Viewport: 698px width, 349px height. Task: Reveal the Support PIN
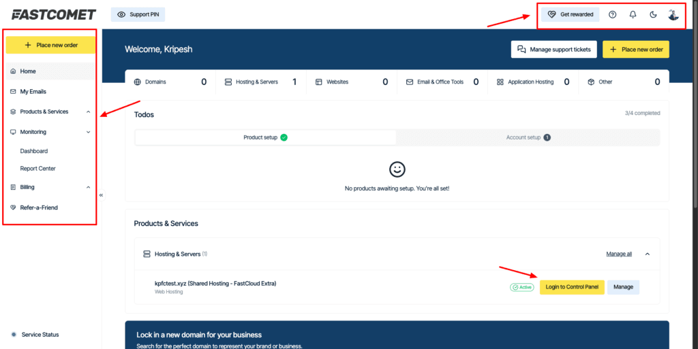click(138, 15)
